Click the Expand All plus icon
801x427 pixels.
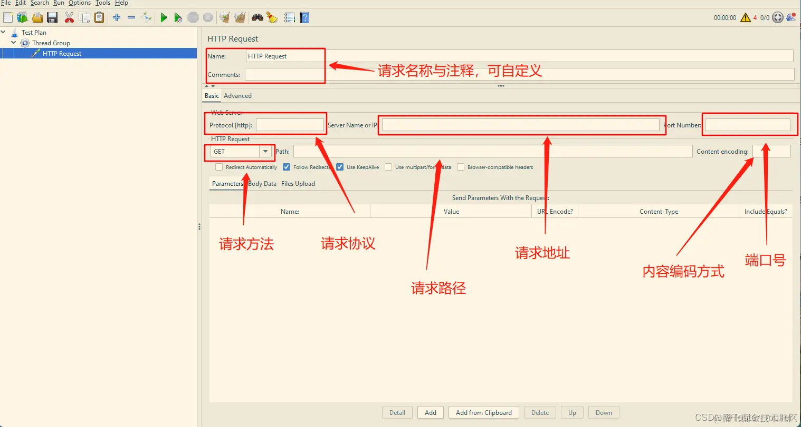(x=117, y=17)
